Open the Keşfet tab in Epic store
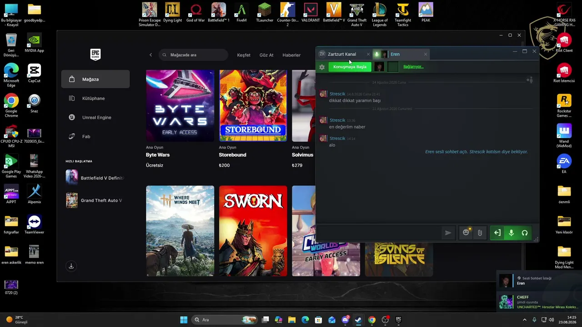582x327 pixels. 244,55
